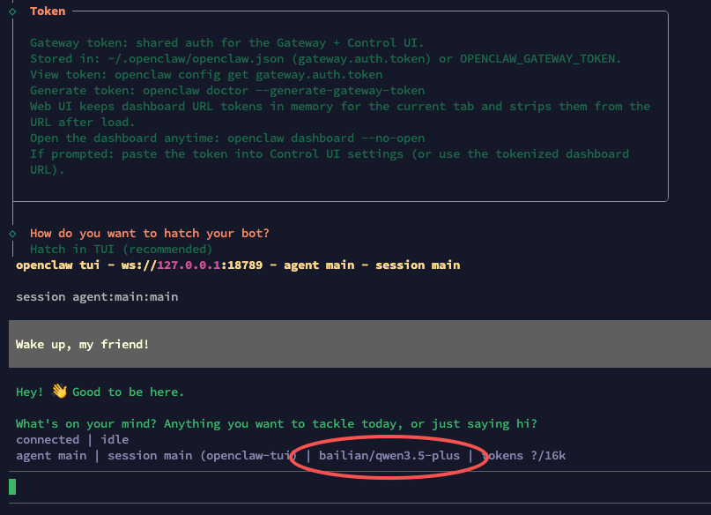Click the waving hand emoji
Viewport: 711px width, 515px height.
59,392
